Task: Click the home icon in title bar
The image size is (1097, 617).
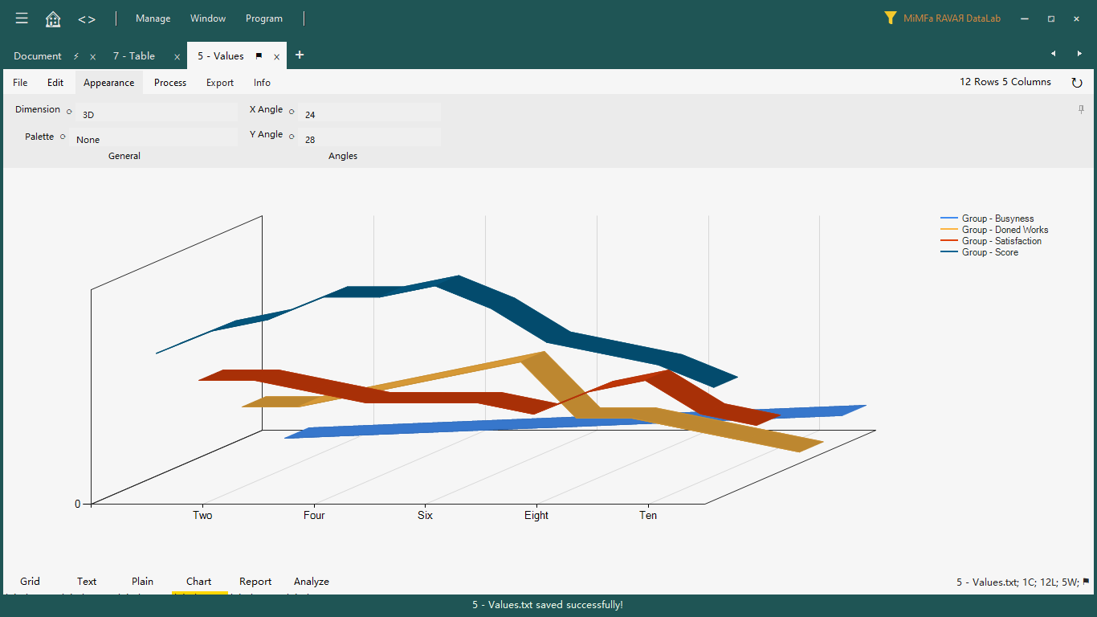Action: (53, 18)
